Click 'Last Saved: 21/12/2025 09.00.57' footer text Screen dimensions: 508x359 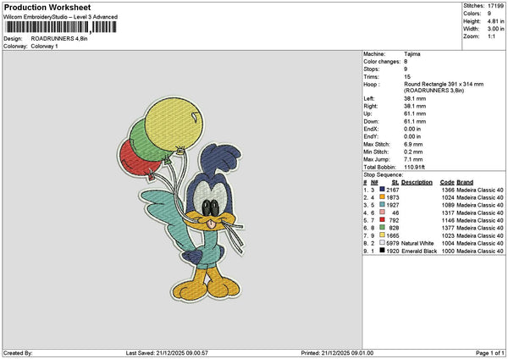167,353
